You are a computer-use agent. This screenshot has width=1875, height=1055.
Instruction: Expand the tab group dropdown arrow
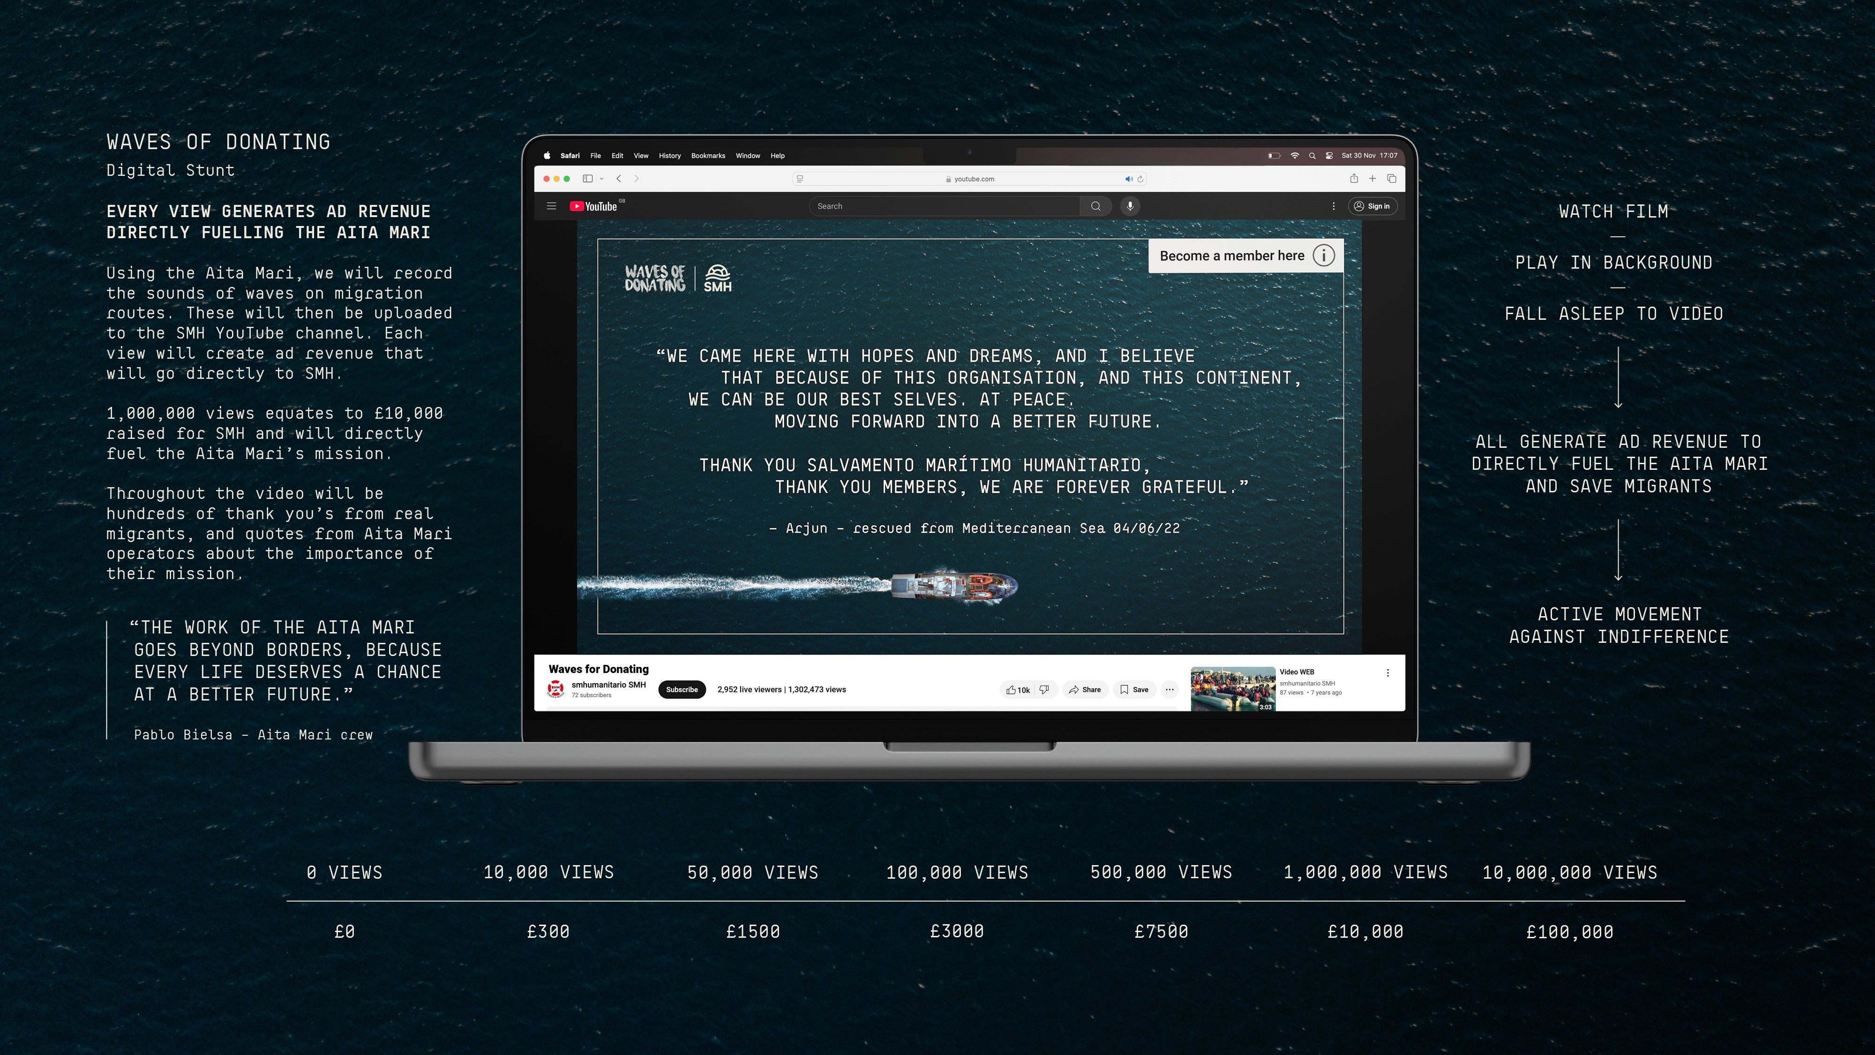coord(601,179)
